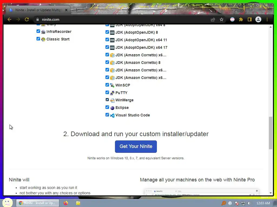This screenshot has height=207, width=277.
Task: Uncheck the Classic Start checkbox
Action: pos(38,39)
